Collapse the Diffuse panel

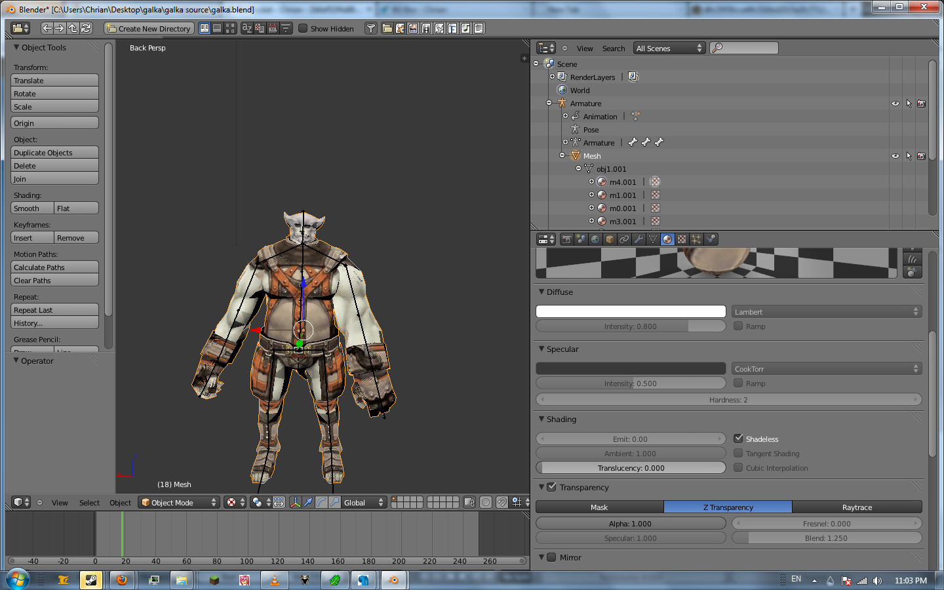click(x=541, y=292)
